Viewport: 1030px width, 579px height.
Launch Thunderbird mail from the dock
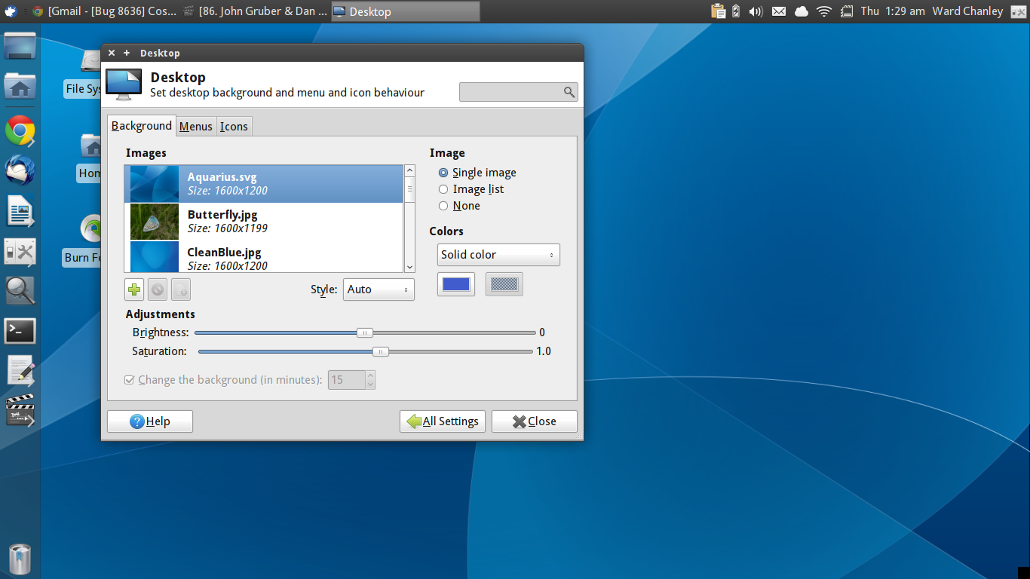click(20, 171)
